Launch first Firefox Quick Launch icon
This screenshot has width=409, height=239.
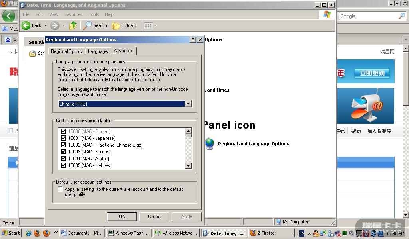click(x=37, y=233)
